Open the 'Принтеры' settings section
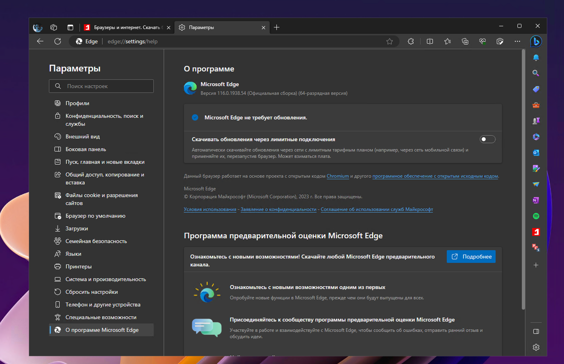The width and height of the screenshot is (564, 364). (x=101, y=267)
